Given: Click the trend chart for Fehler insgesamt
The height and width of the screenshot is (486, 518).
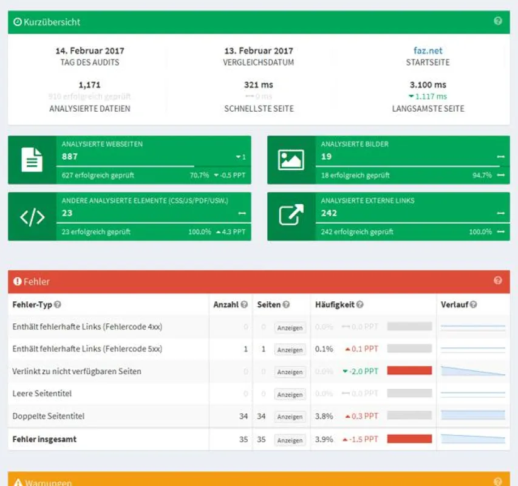Looking at the screenshot, I should [472, 439].
